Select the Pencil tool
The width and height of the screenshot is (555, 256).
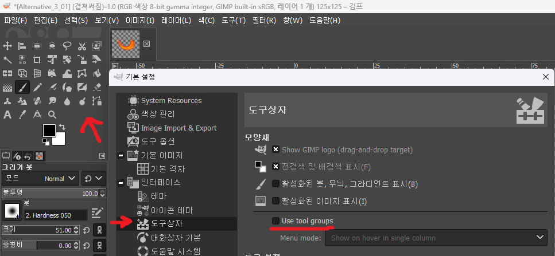[37, 87]
